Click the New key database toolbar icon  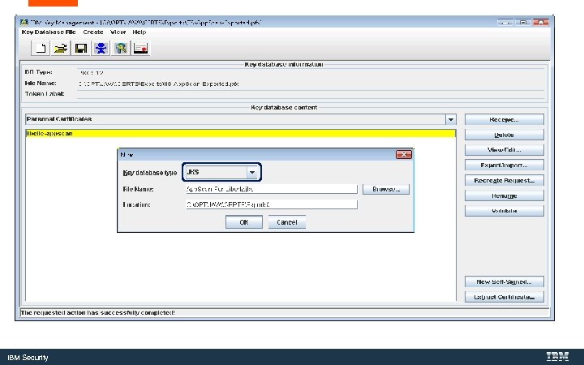41,48
